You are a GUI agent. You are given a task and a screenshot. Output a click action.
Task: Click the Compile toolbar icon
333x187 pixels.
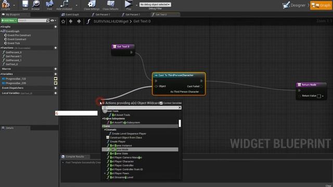point(6,5)
